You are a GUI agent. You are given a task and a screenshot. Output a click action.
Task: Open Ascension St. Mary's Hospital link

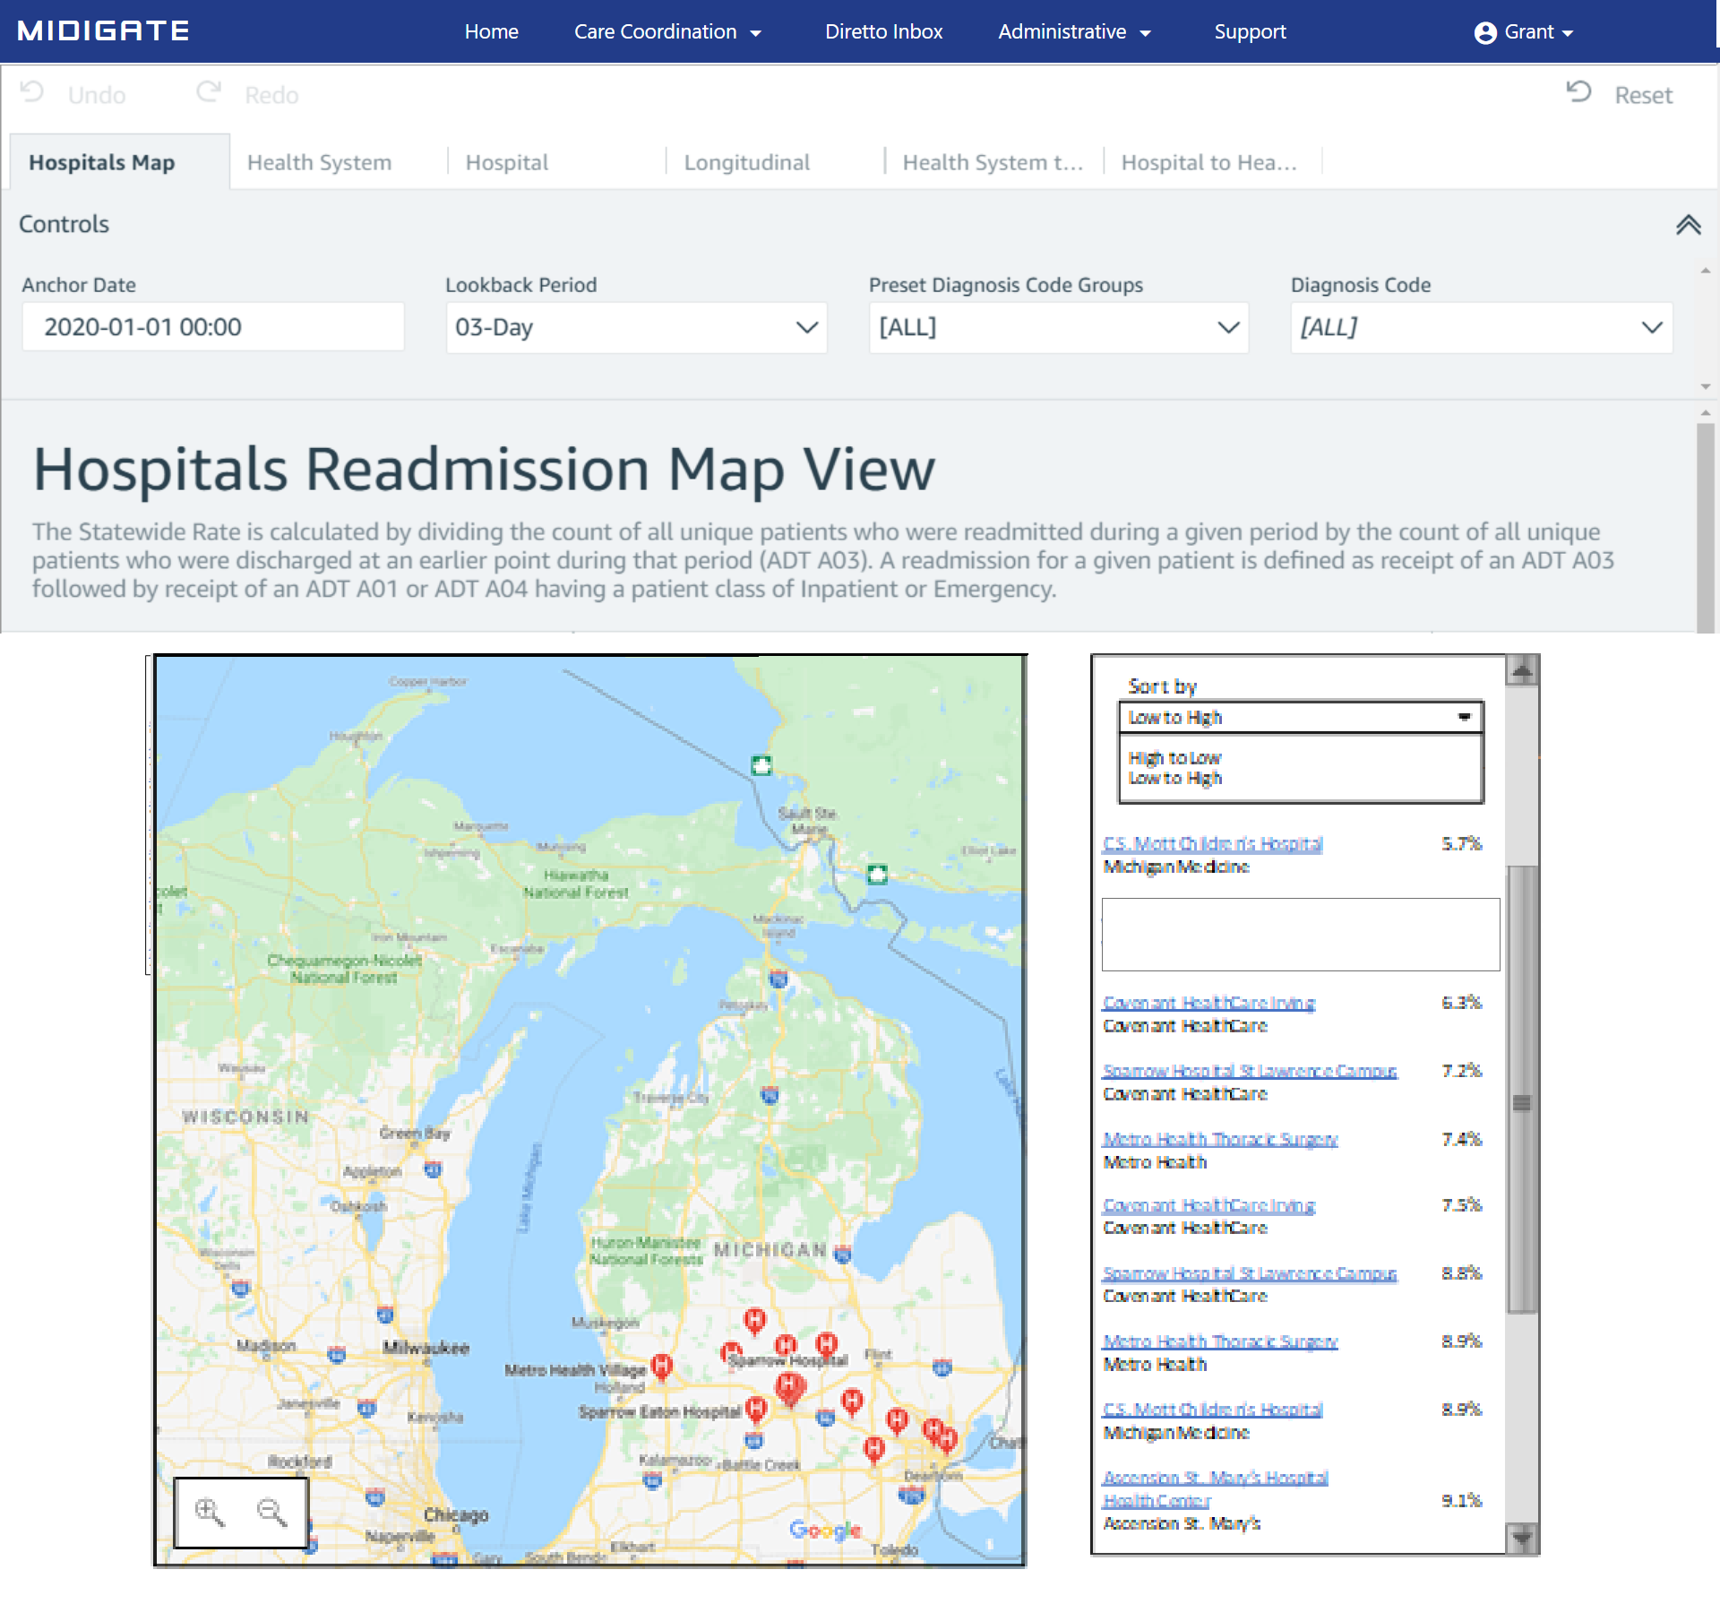pos(1216,1488)
